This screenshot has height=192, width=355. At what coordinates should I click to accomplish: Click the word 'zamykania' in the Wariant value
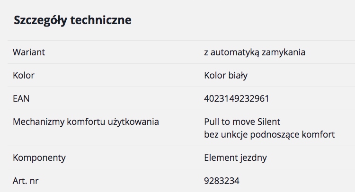click(x=286, y=52)
